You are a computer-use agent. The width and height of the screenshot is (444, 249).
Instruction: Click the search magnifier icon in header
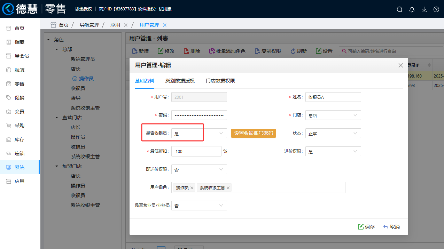pos(399,9)
